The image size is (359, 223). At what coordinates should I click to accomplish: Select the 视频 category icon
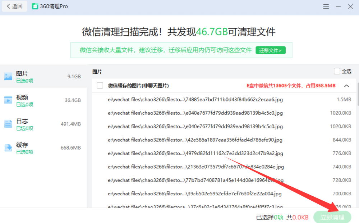[8, 100]
